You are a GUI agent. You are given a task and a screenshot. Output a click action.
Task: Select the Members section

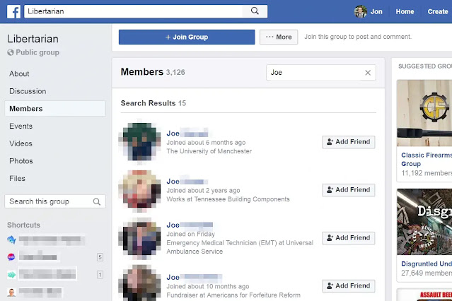55,109
